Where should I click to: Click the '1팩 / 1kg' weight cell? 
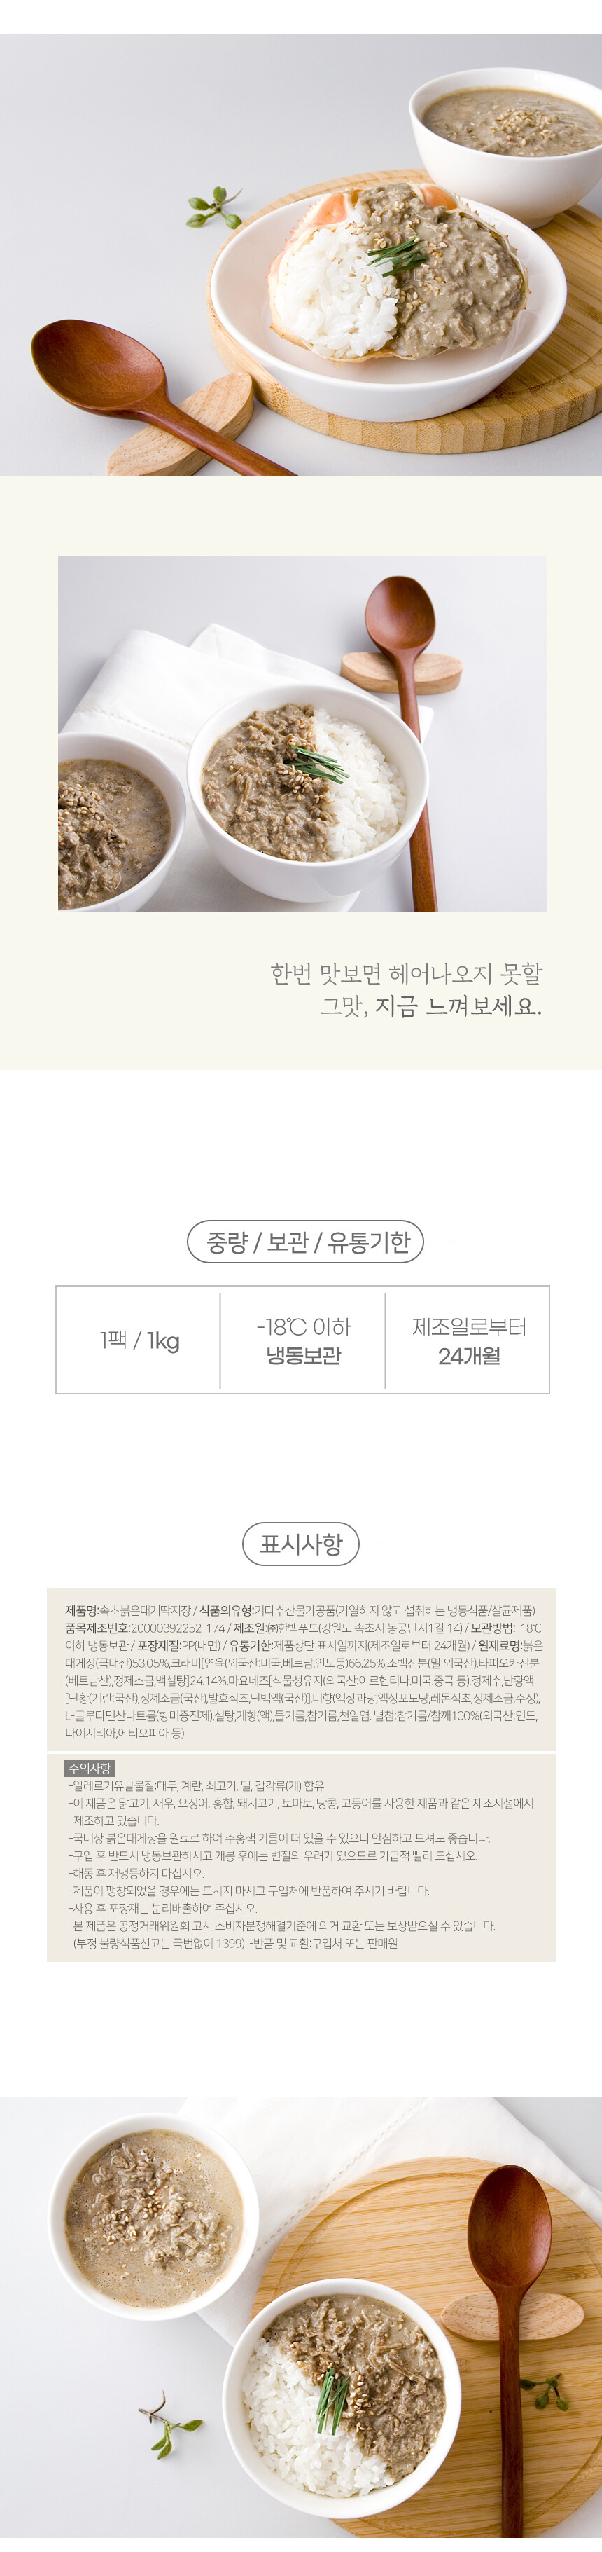pyautogui.click(x=139, y=1340)
